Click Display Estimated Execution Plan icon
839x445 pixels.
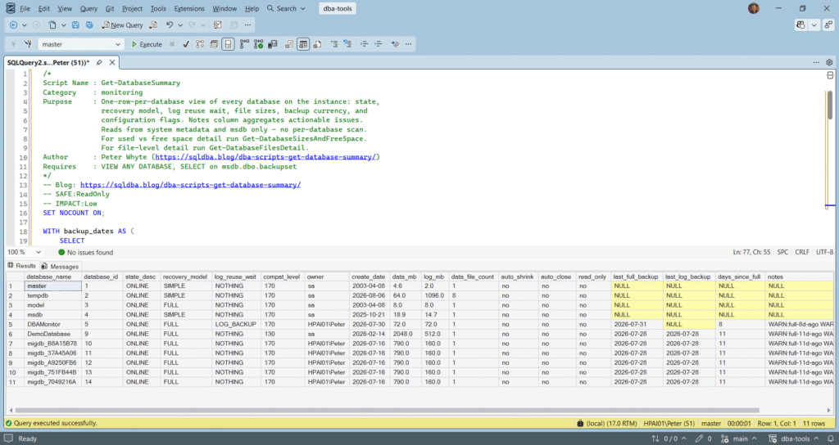click(200, 44)
